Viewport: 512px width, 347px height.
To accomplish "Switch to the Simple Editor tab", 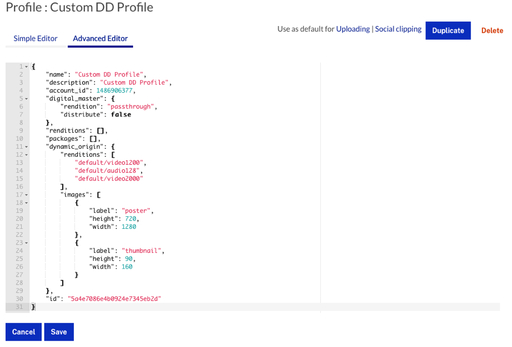I will (35, 39).
